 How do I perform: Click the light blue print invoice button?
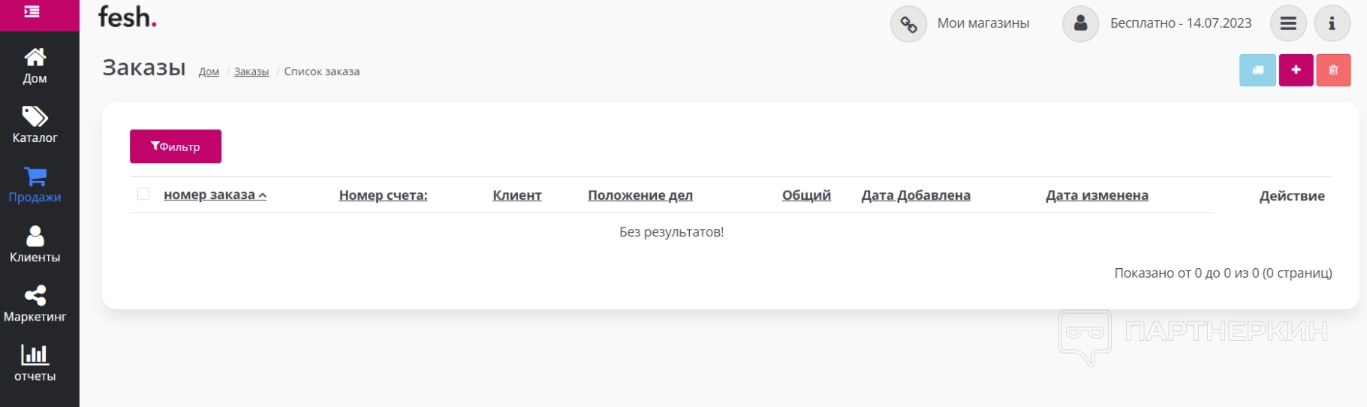(x=1257, y=71)
